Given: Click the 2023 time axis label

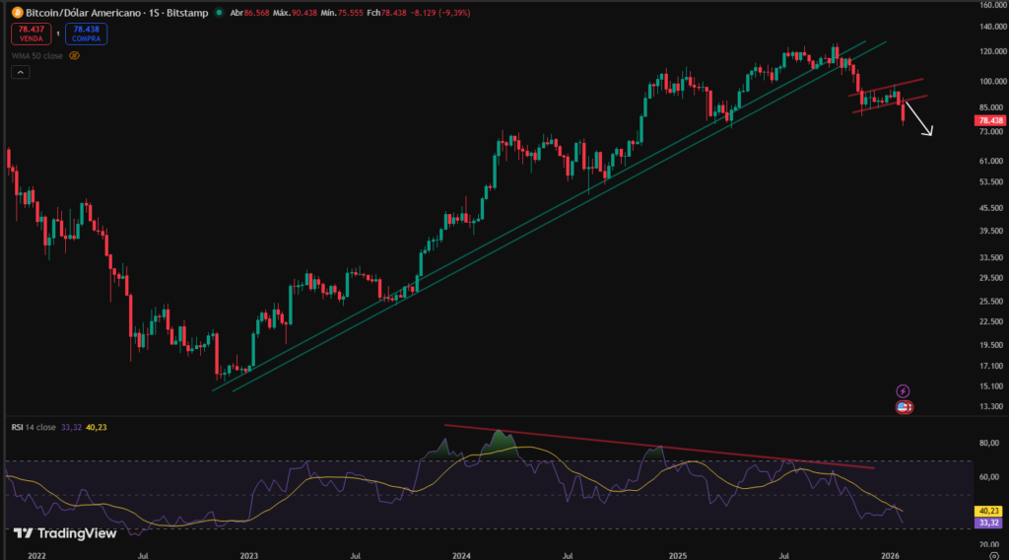Looking at the screenshot, I should click(x=249, y=555).
